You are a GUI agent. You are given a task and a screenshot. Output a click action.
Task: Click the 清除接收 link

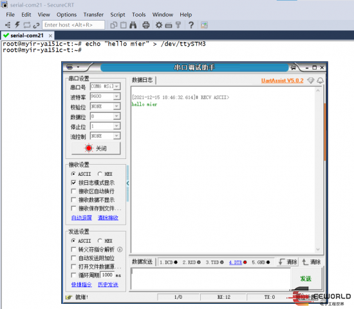[108, 218]
